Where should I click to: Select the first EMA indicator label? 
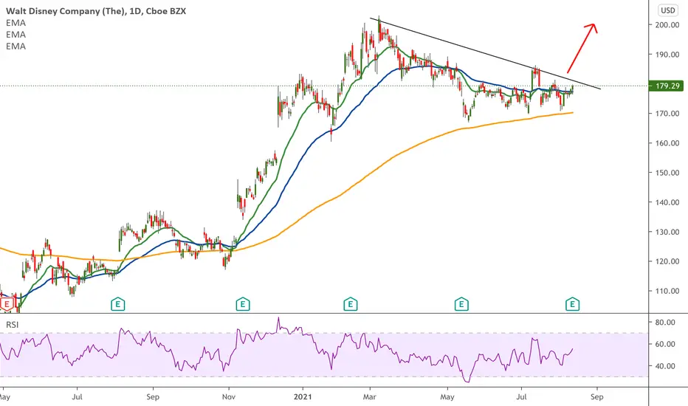pyautogui.click(x=16, y=23)
